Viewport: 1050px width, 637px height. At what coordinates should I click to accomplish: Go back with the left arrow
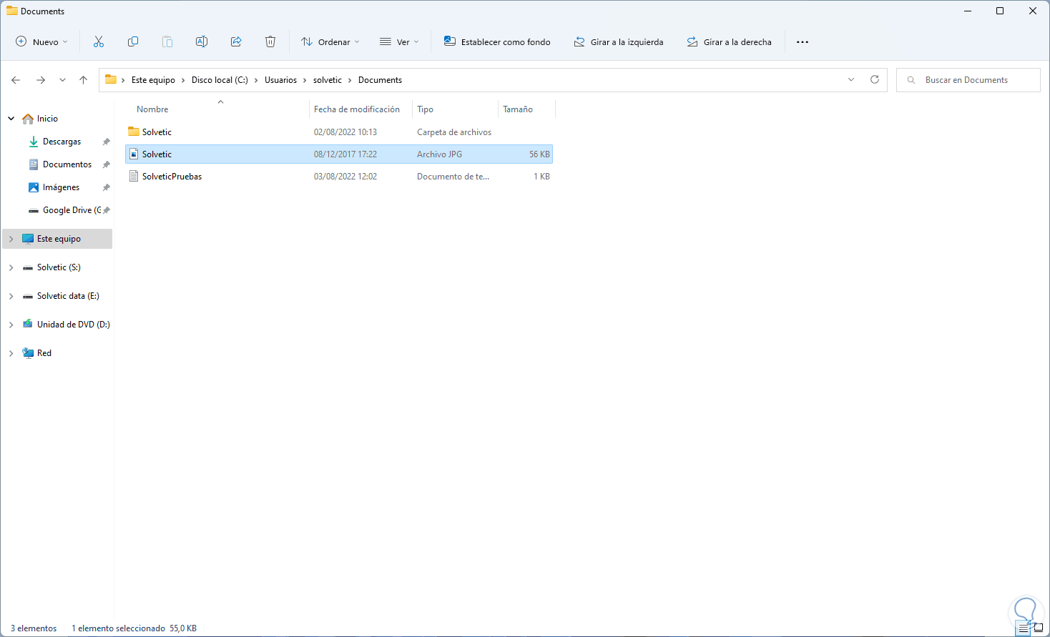pyautogui.click(x=16, y=80)
